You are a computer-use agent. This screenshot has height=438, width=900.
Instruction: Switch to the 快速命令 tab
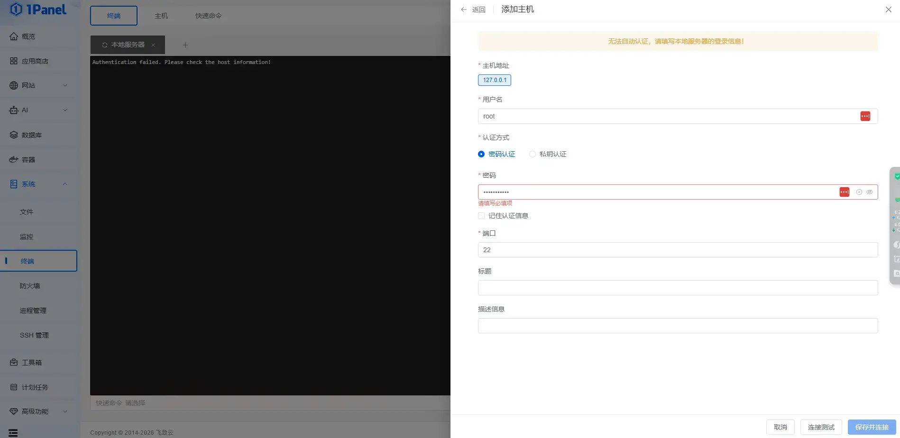tap(208, 16)
